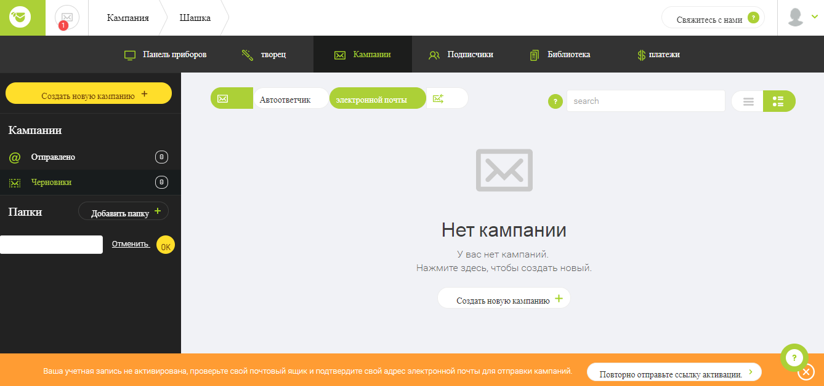Expand the green help circle near search
This screenshot has height=386, width=824.
click(555, 101)
